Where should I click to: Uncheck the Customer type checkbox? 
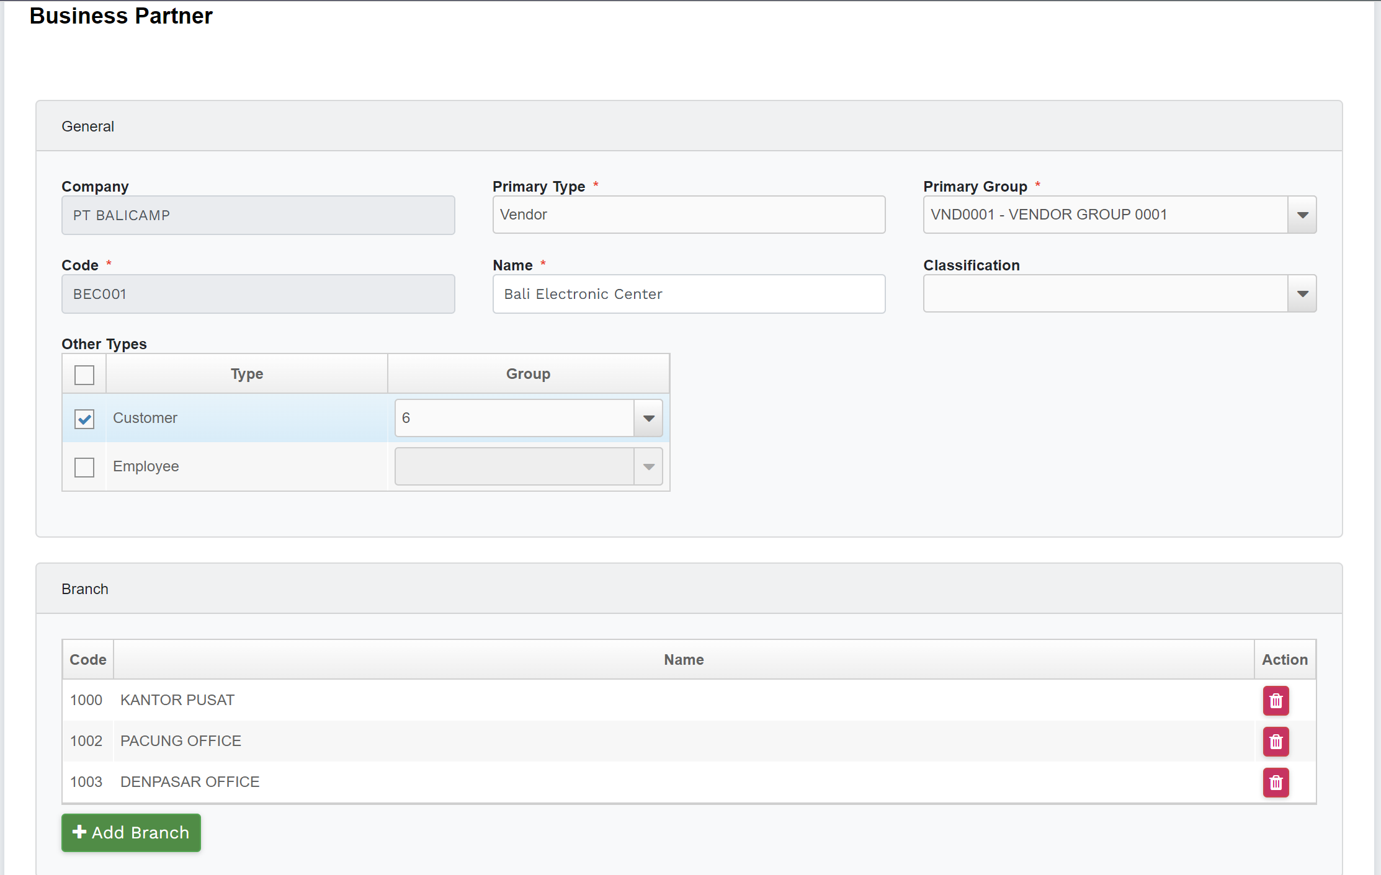(x=84, y=419)
